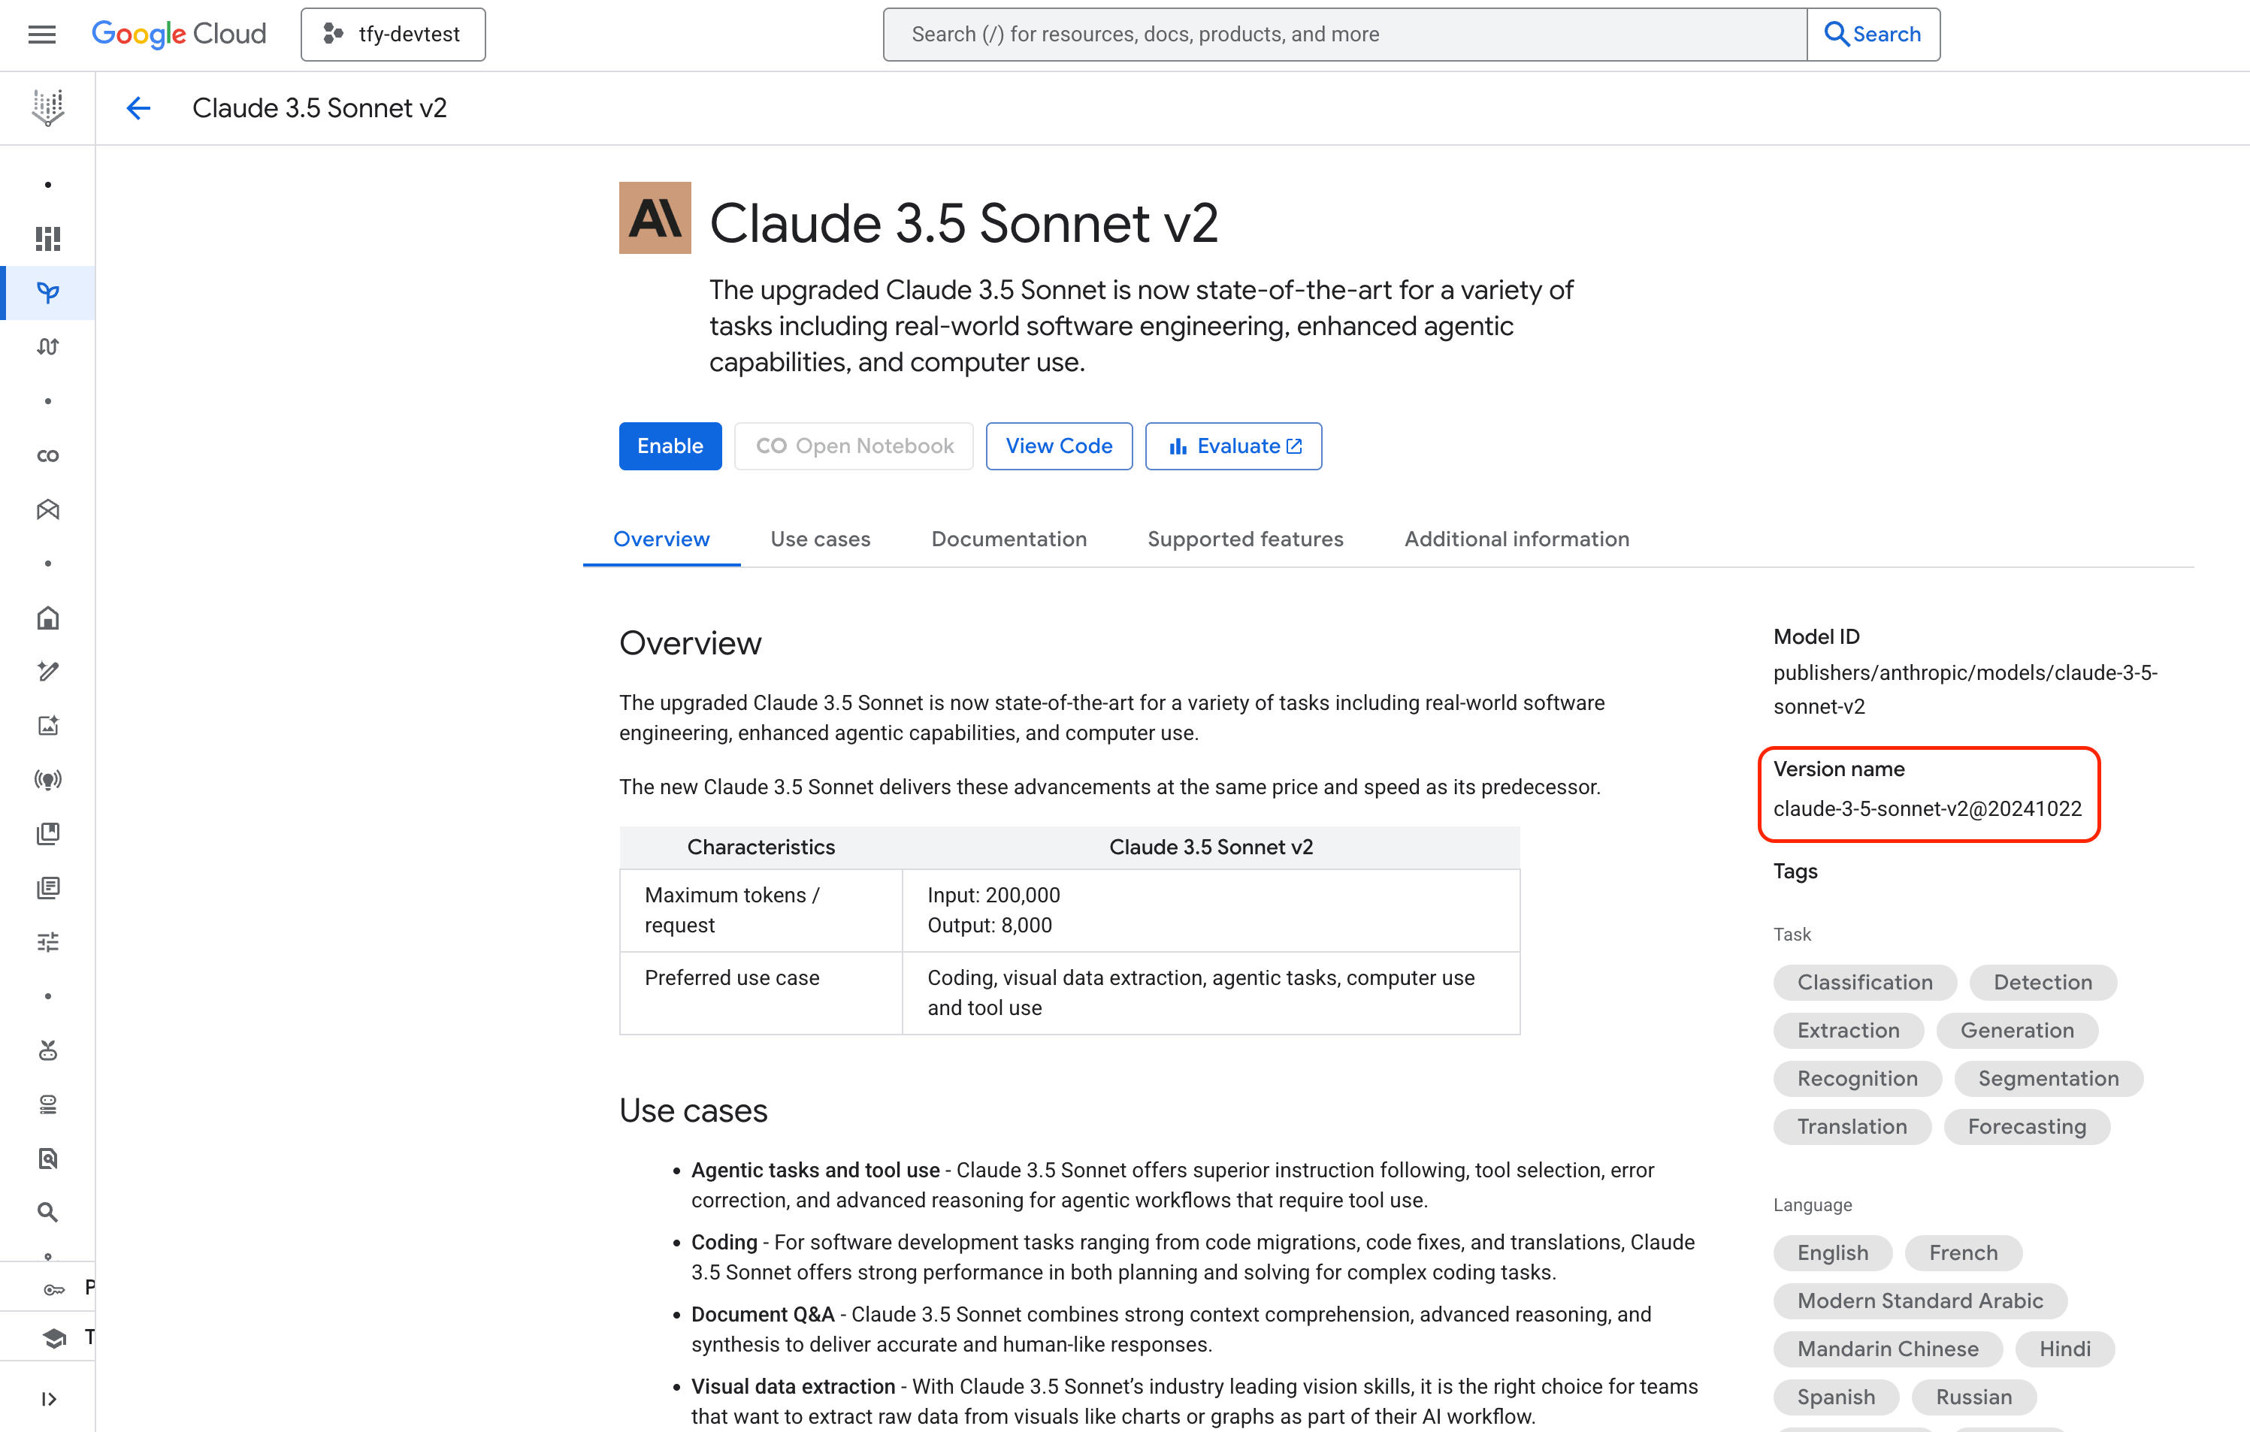This screenshot has height=1432, width=2250.
Task: Open Colab Enterprise CO sidebar icon
Action: point(47,456)
